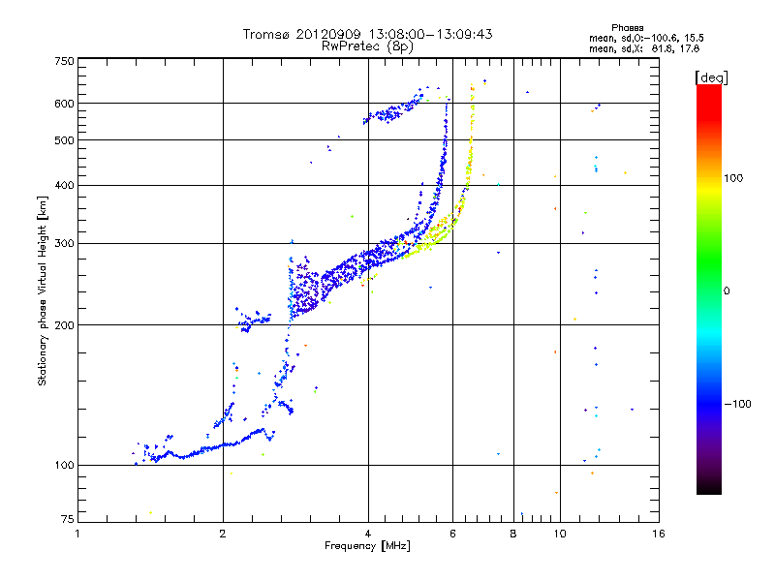The width and height of the screenshot is (775, 581).
Task: Click the '100' colorbar tick label
Action: click(x=733, y=178)
